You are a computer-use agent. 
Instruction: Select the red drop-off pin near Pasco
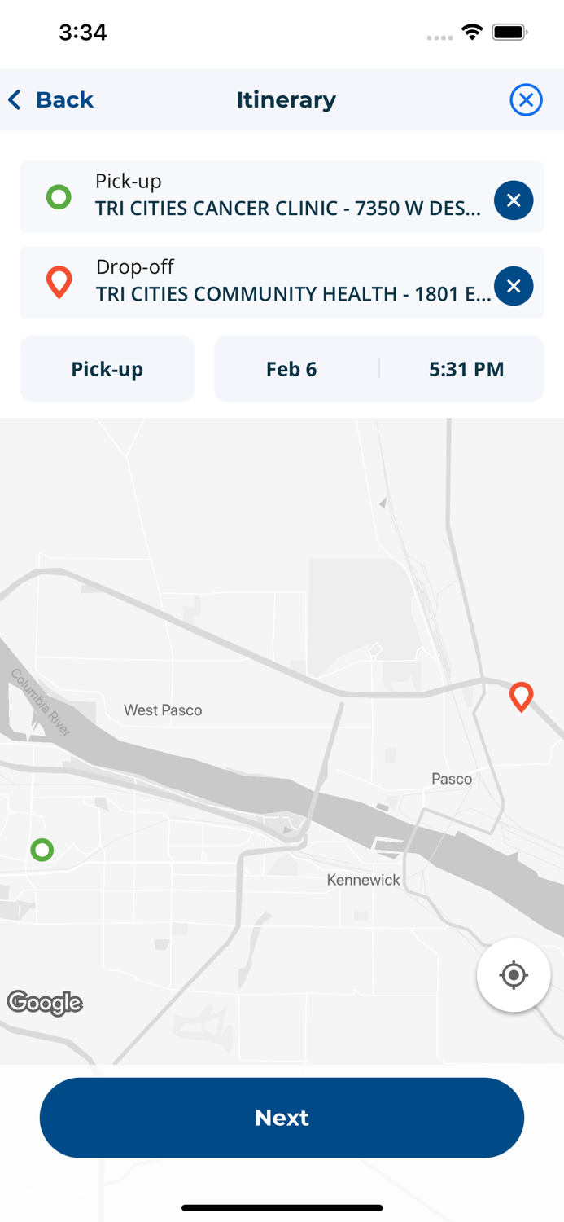(522, 697)
